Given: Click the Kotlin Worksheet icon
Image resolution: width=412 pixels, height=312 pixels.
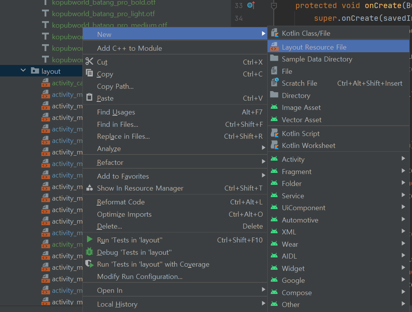Looking at the screenshot, I should (274, 145).
